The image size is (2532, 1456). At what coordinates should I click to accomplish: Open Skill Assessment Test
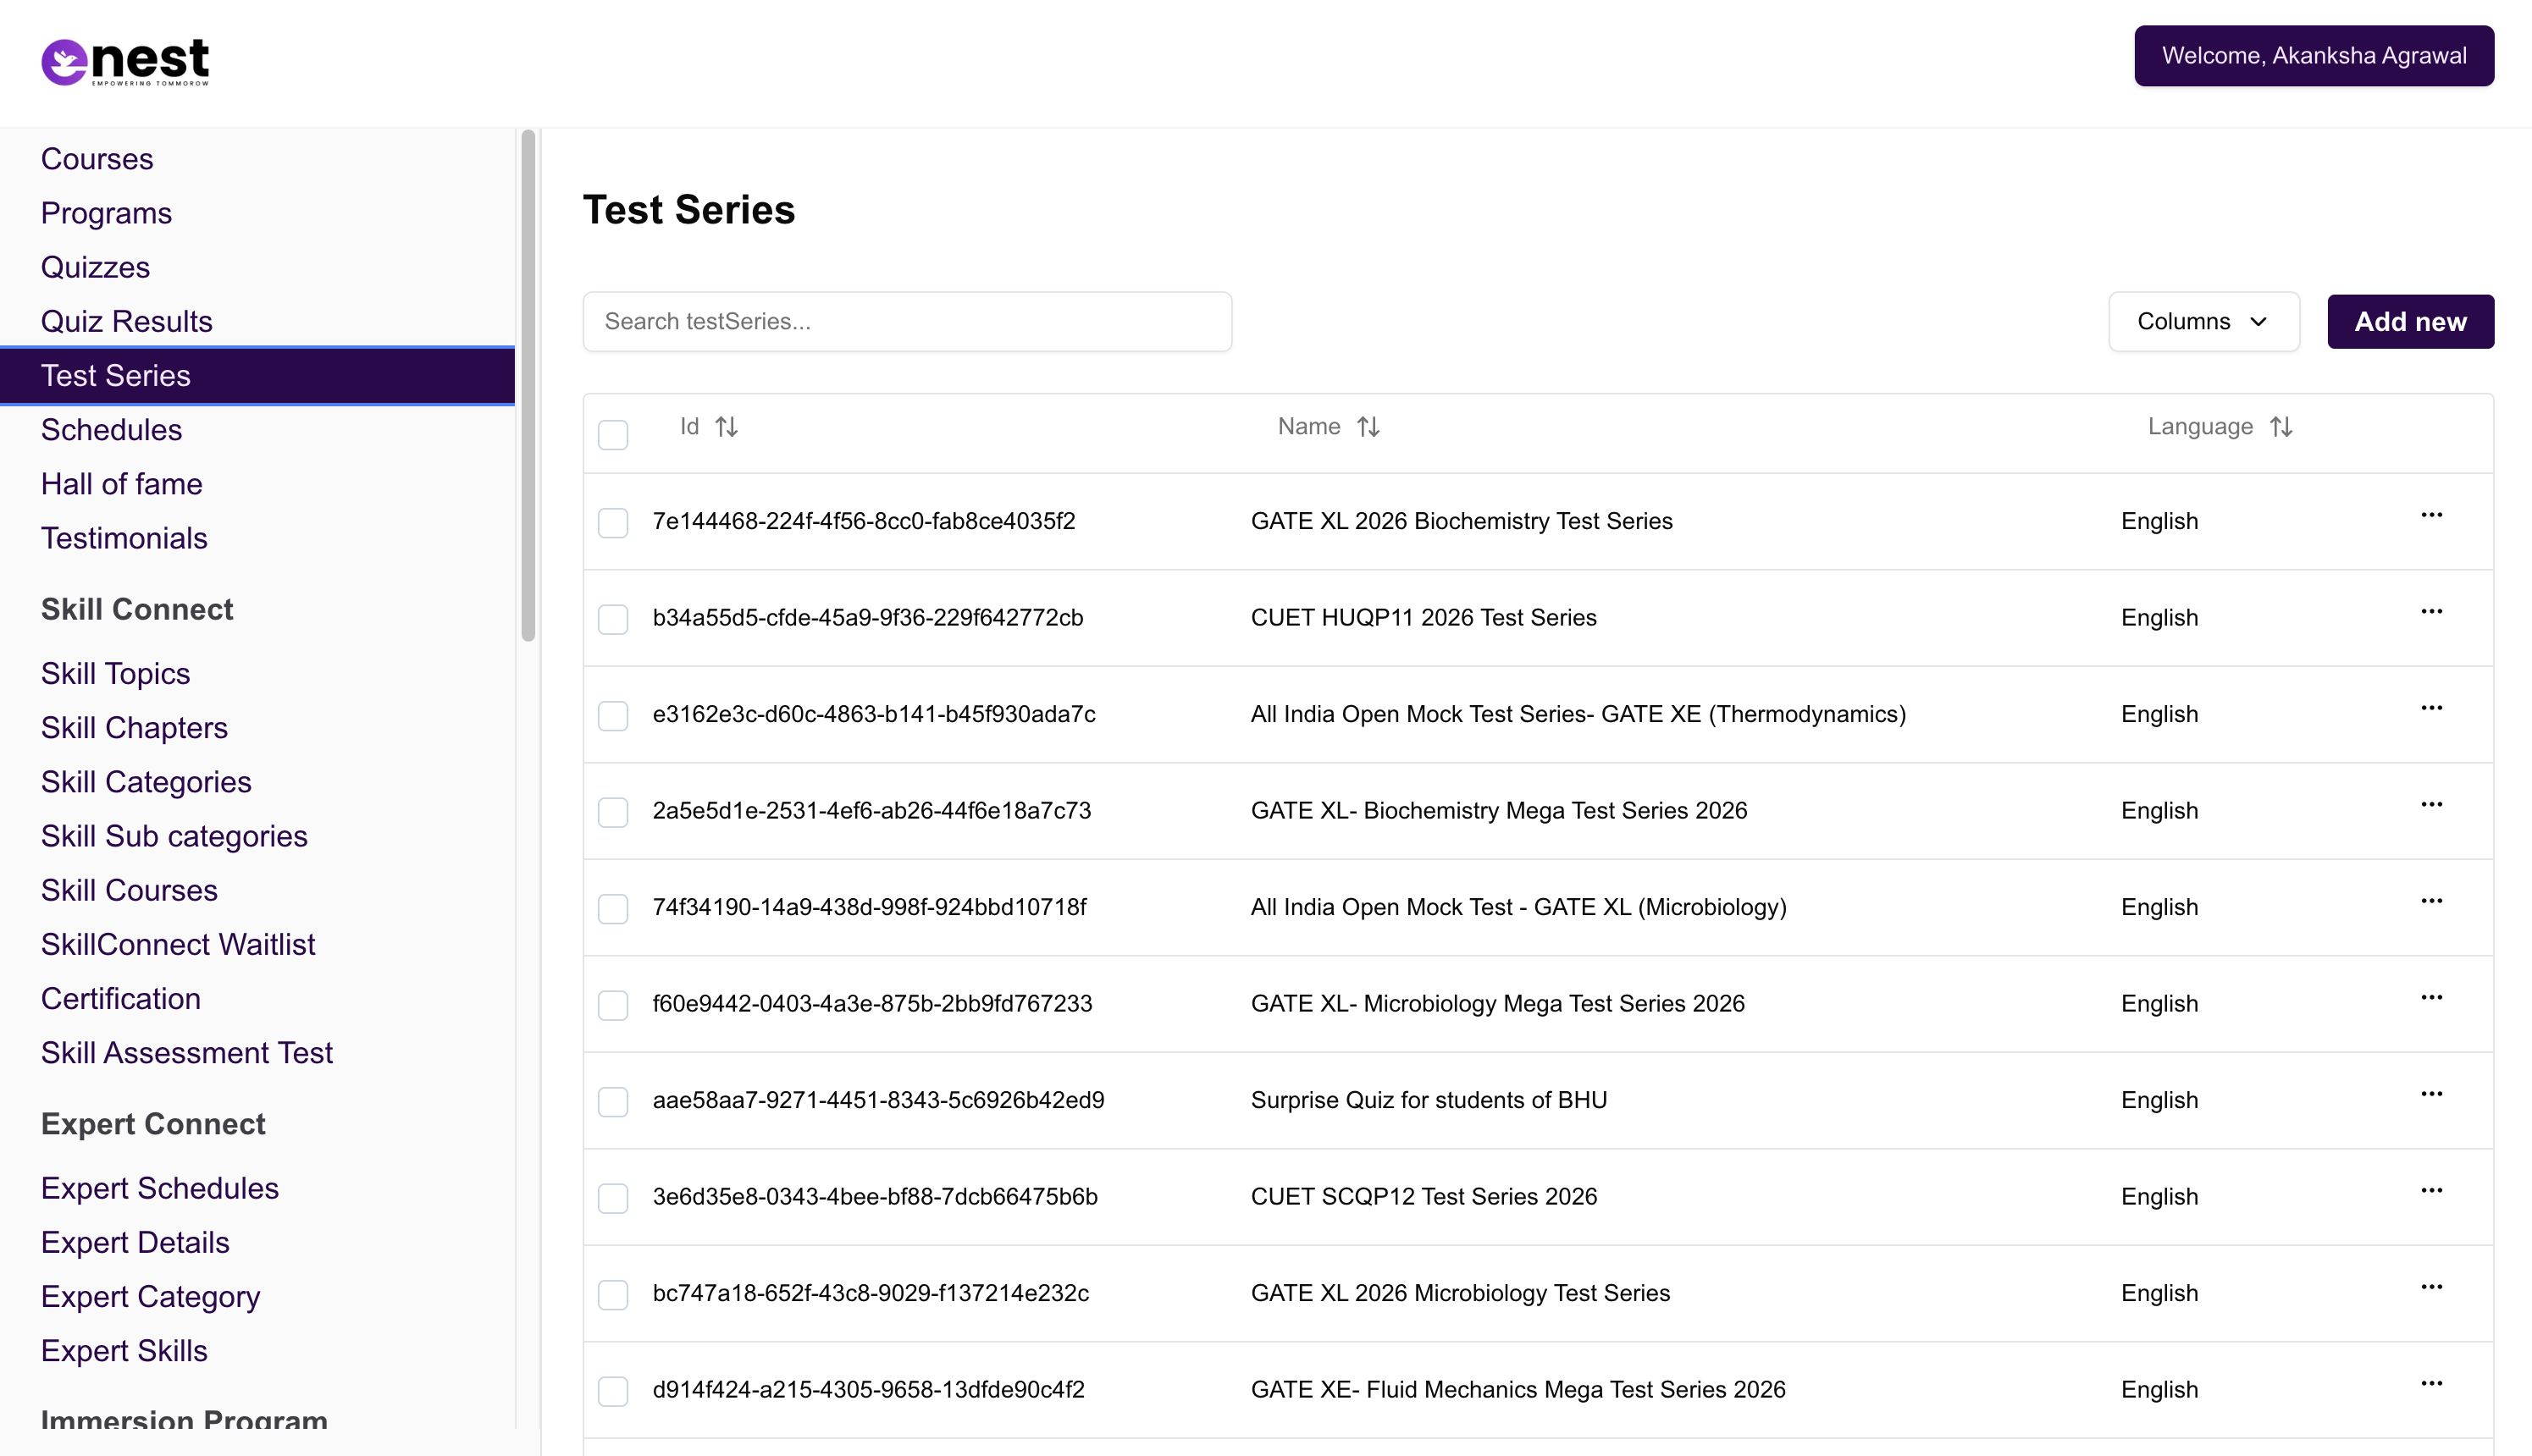[x=187, y=1053]
